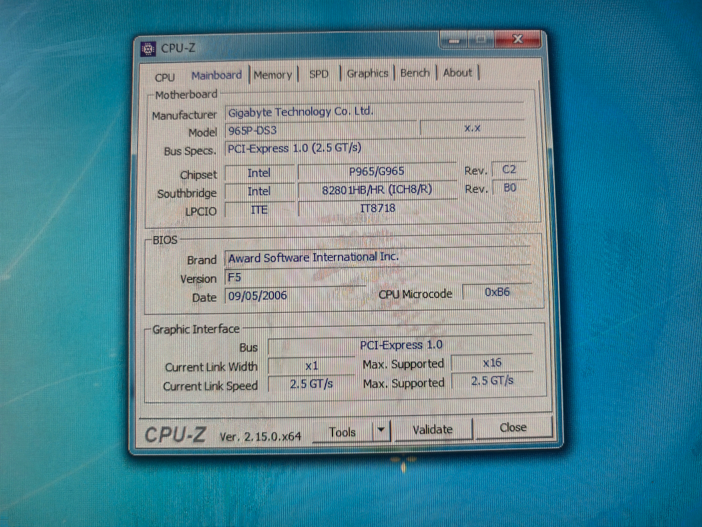Click the LPCIO vendor ITE field
Viewport: 702px width, 527px height.
click(x=259, y=210)
